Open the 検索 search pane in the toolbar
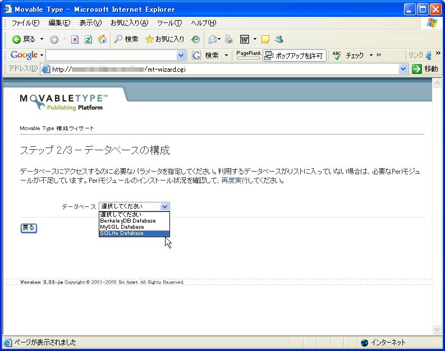 tap(126, 39)
